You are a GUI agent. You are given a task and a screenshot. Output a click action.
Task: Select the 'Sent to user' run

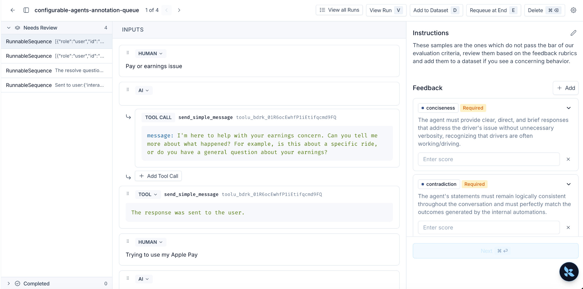[57, 85]
